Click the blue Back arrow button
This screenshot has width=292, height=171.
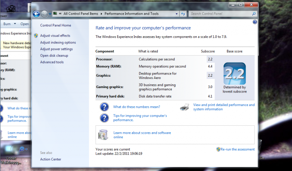36,14
